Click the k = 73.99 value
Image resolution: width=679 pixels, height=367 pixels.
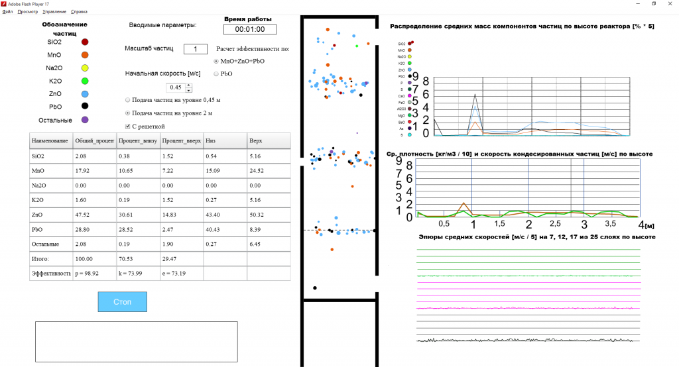pos(131,274)
